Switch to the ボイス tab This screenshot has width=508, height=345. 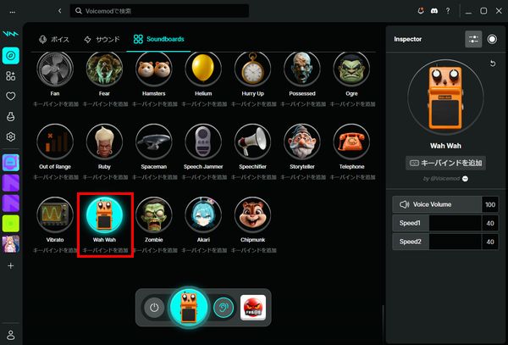point(54,40)
